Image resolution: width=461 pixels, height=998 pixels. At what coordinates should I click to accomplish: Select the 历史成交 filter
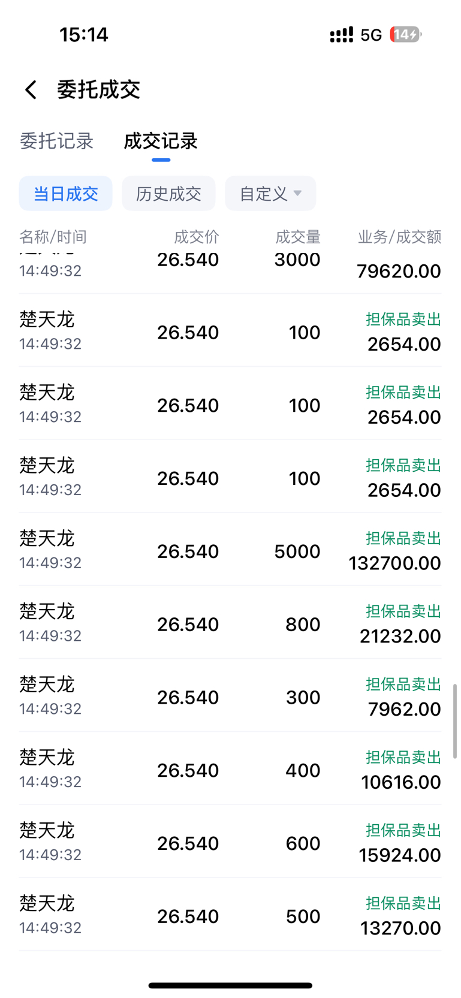tap(168, 194)
